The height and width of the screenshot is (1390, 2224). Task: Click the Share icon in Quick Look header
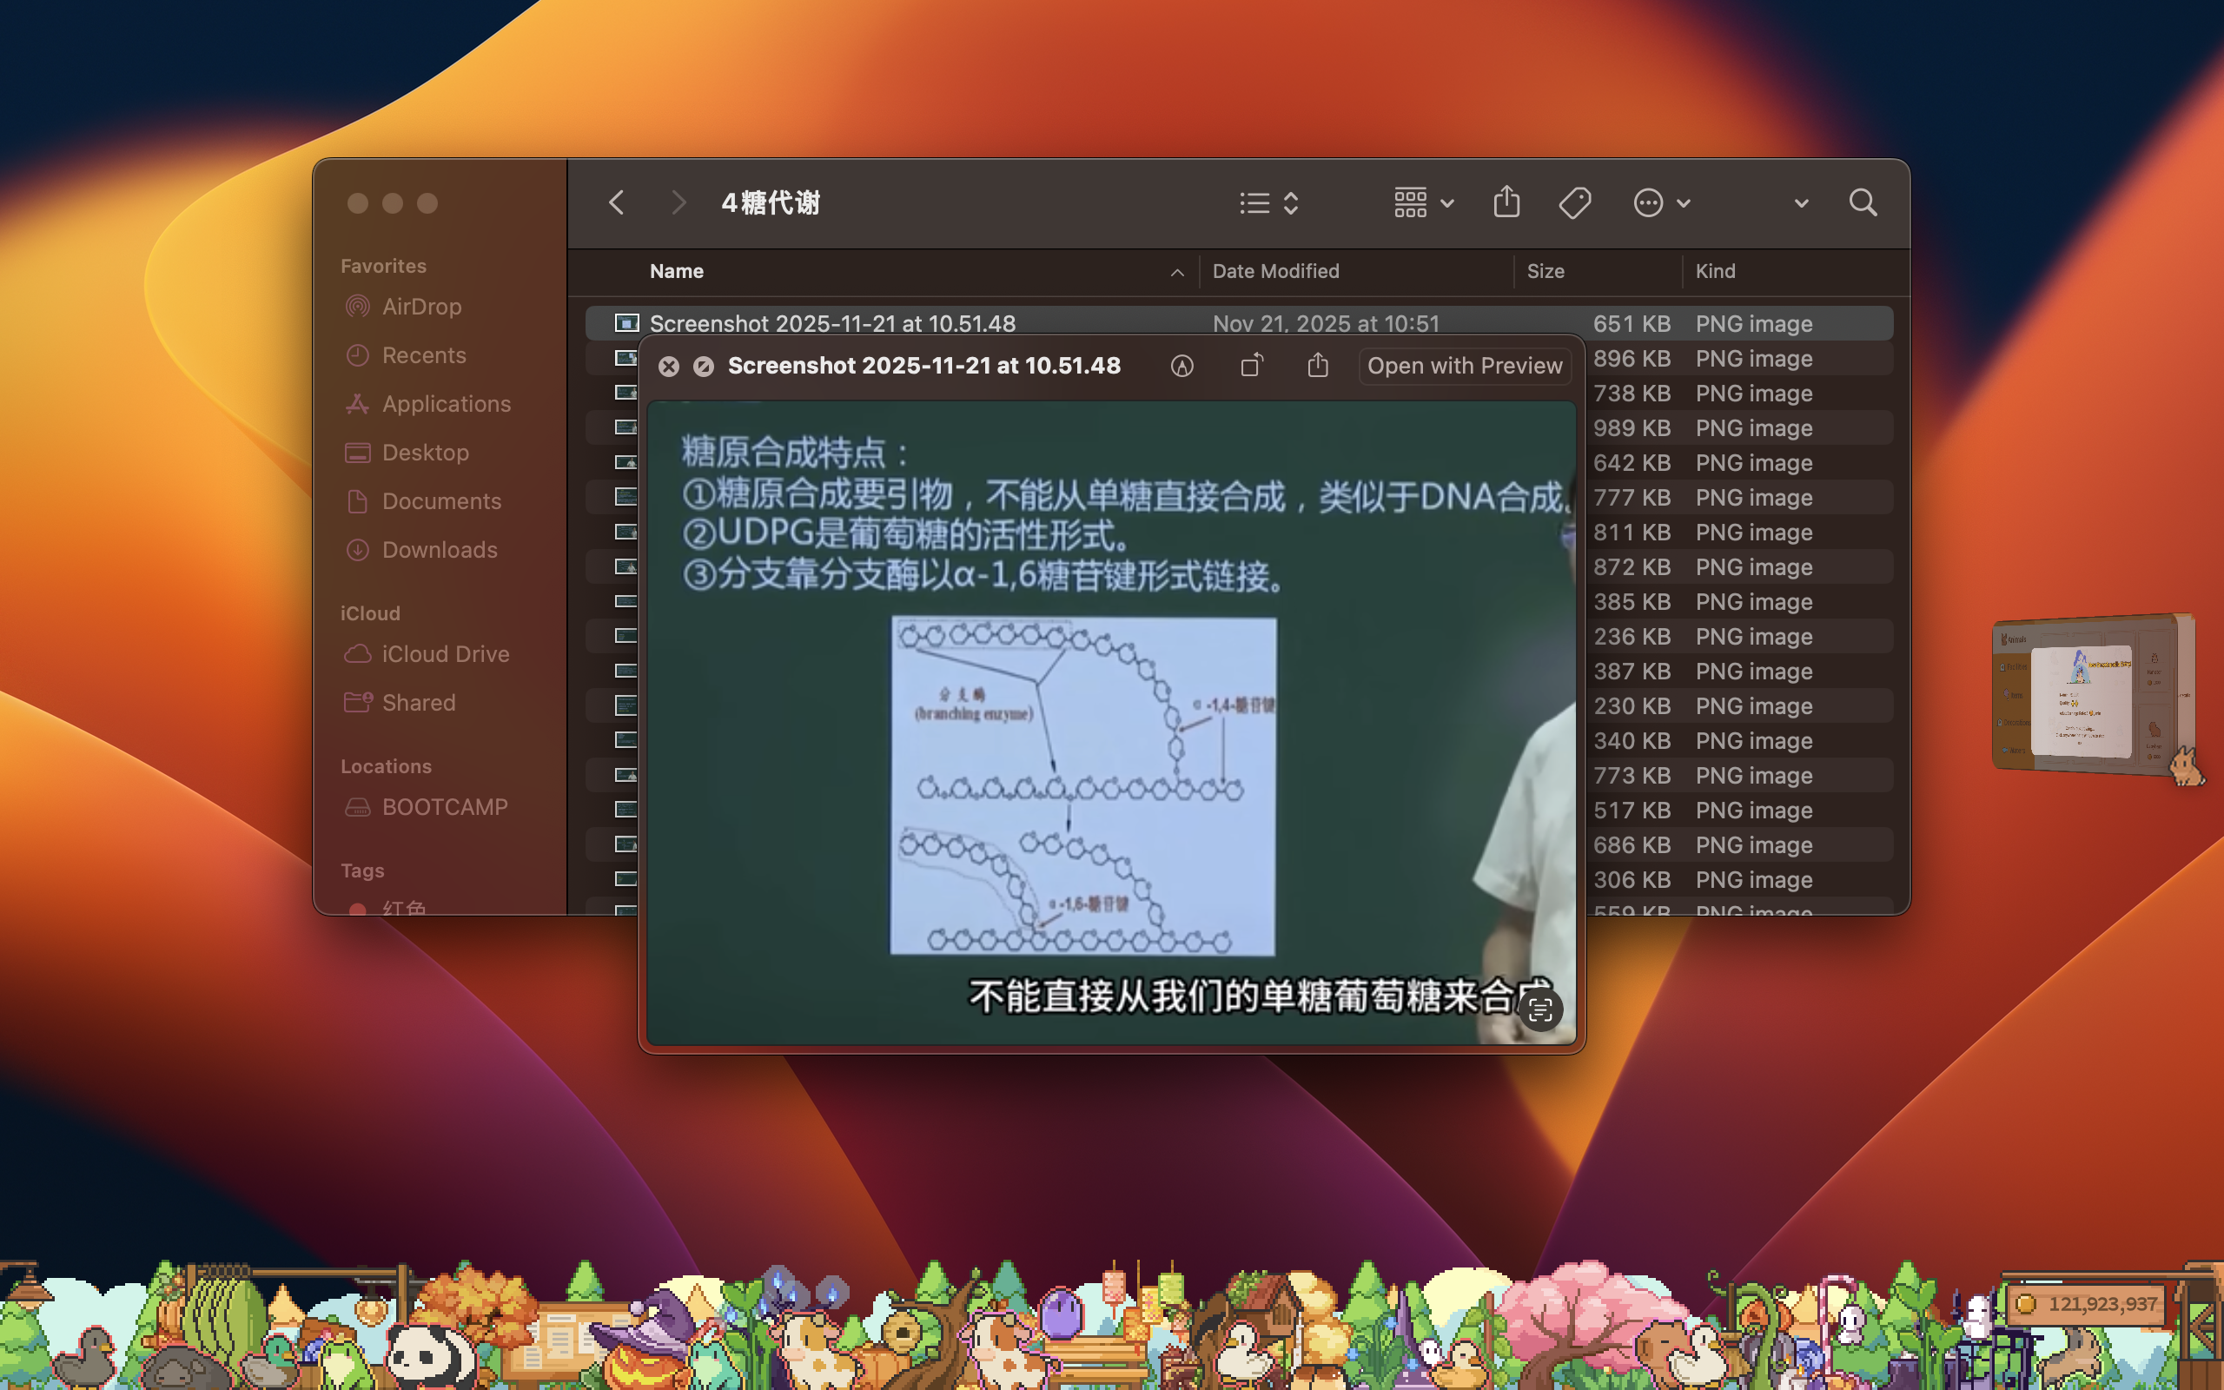(1318, 366)
